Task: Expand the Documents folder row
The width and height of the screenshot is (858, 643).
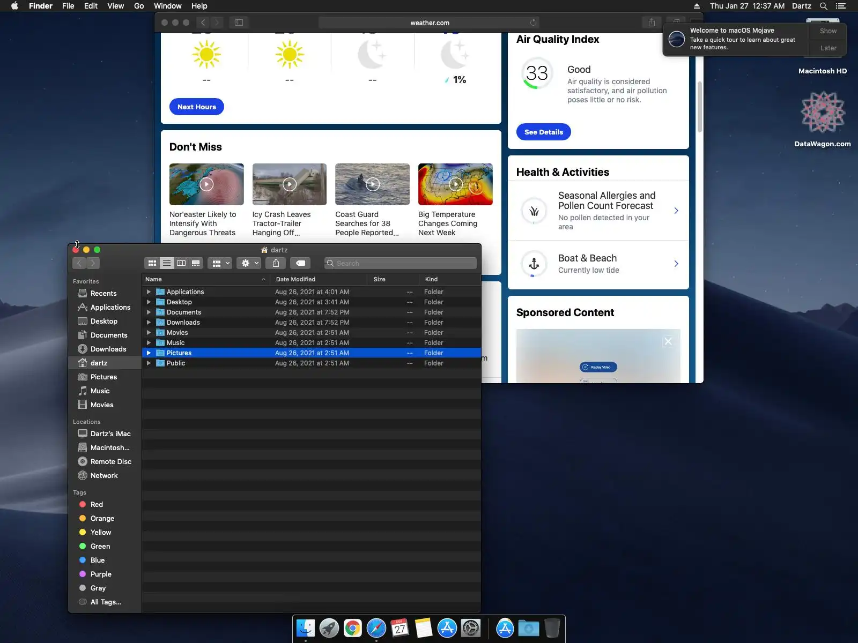Action: click(149, 312)
